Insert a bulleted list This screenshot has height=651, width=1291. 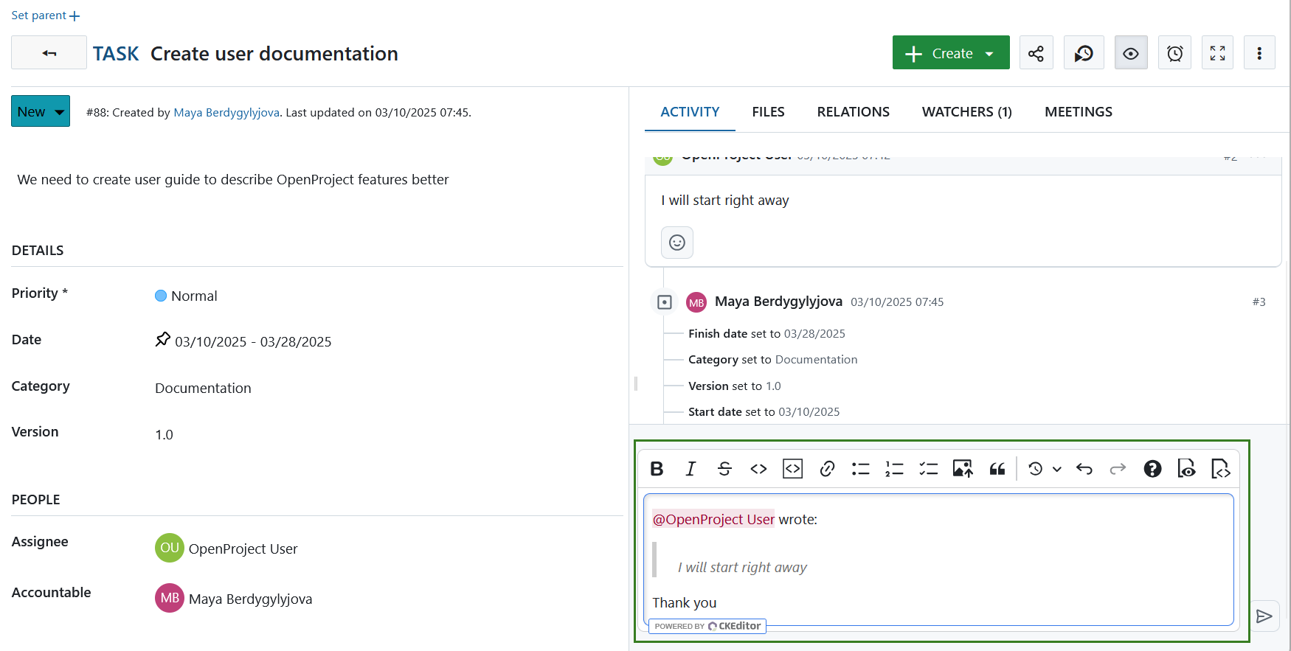(x=860, y=469)
